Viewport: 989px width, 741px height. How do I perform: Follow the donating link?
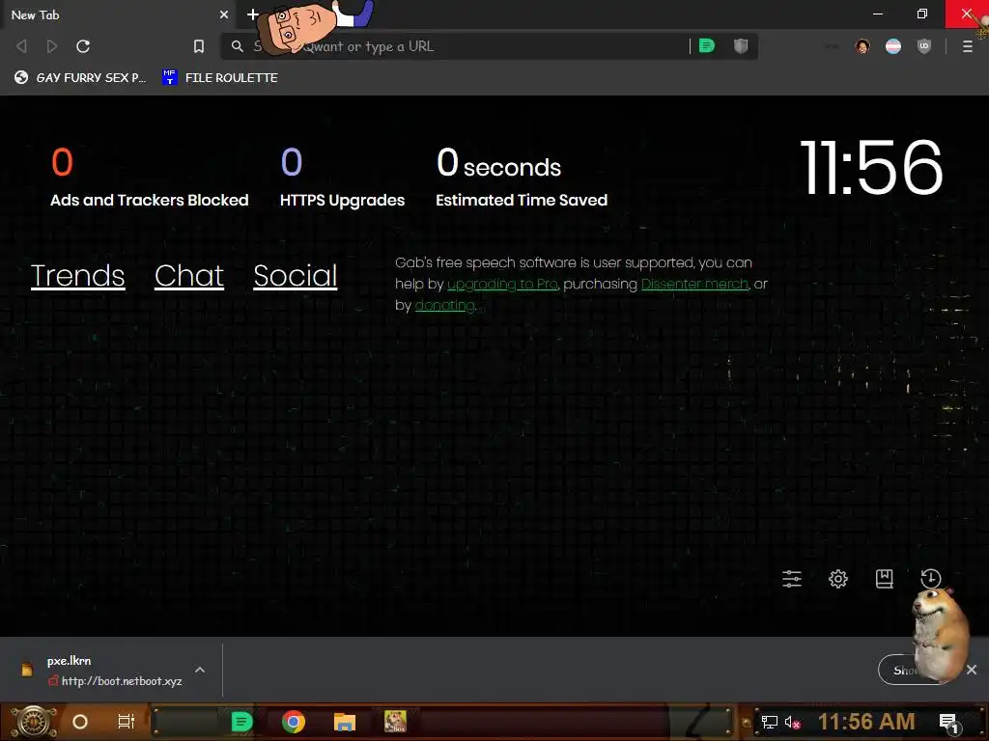pos(444,306)
